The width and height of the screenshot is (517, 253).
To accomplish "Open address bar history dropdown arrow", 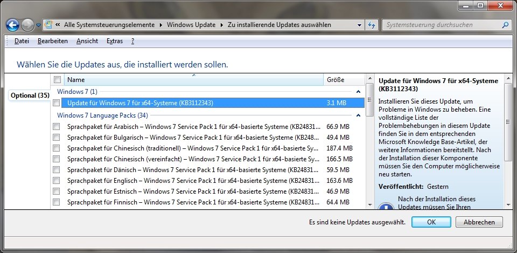I will 359,25.
